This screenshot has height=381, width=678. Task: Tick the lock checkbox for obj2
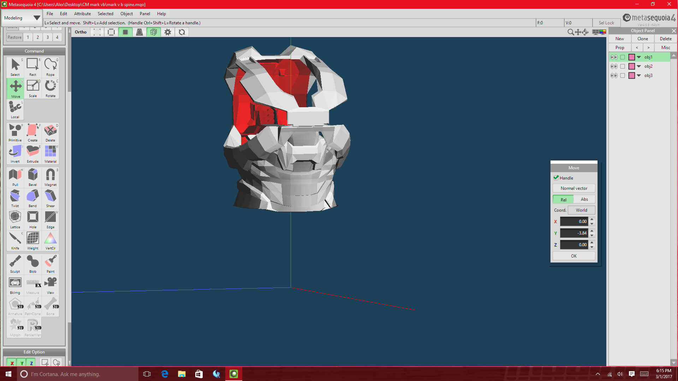(x=623, y=66)
